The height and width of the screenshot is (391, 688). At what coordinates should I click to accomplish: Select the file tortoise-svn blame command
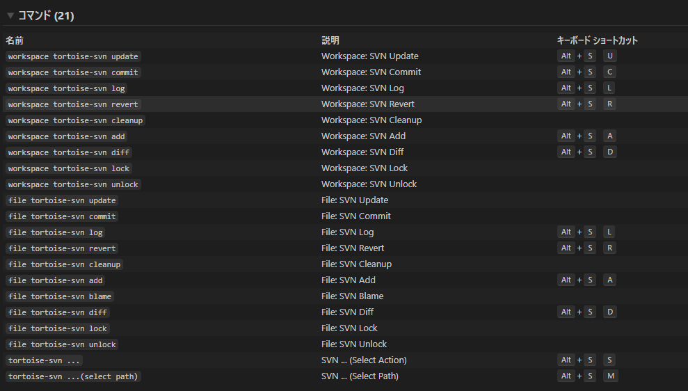coord(60,296)
